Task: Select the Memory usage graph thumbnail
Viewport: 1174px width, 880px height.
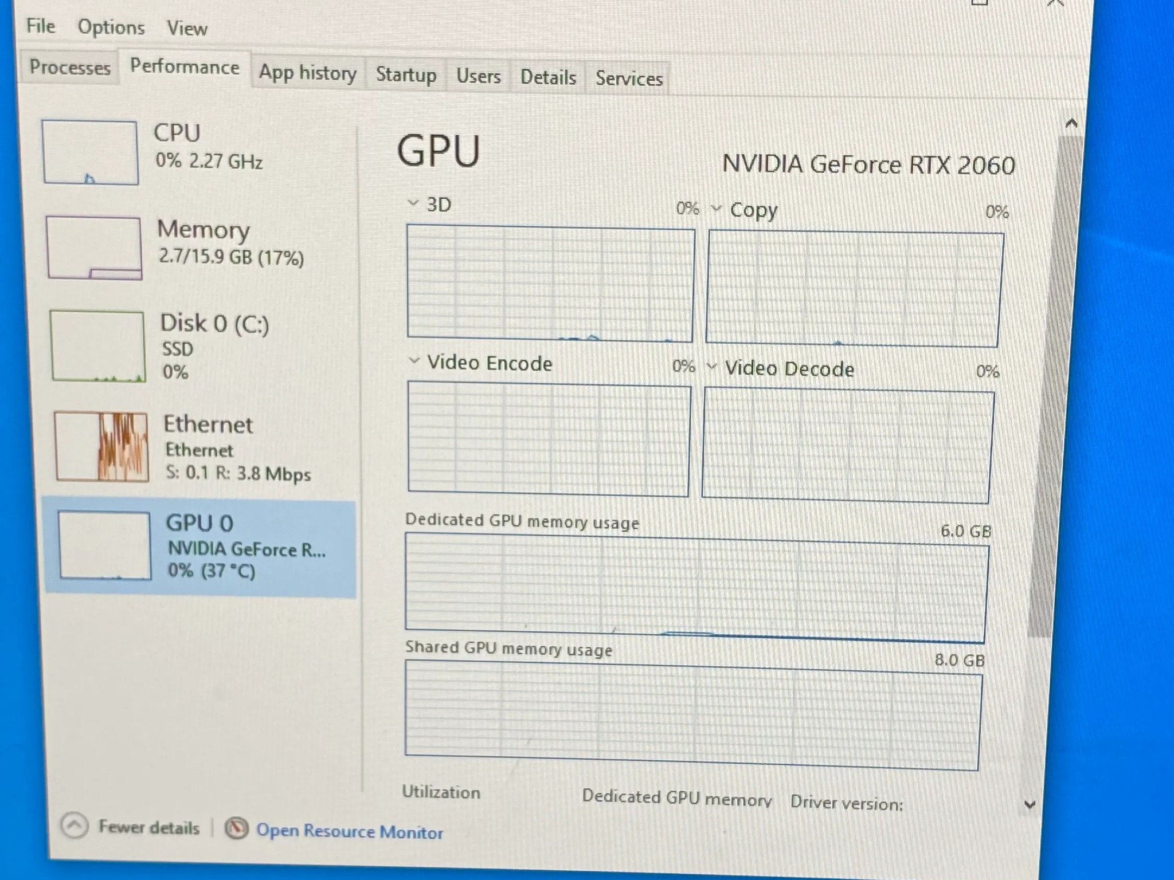Action: [x=94, y=247]
